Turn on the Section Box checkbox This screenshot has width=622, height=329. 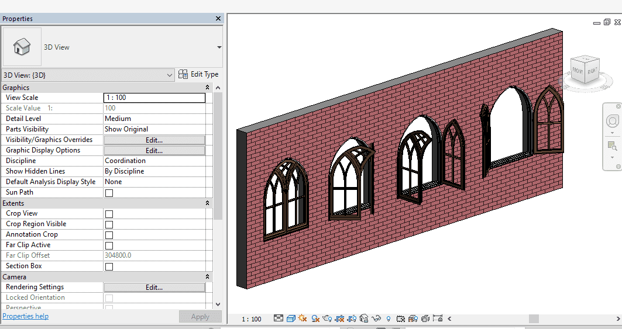click(109, 266)
